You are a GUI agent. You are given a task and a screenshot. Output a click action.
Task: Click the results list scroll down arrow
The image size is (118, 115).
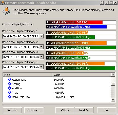pos(113,100)
